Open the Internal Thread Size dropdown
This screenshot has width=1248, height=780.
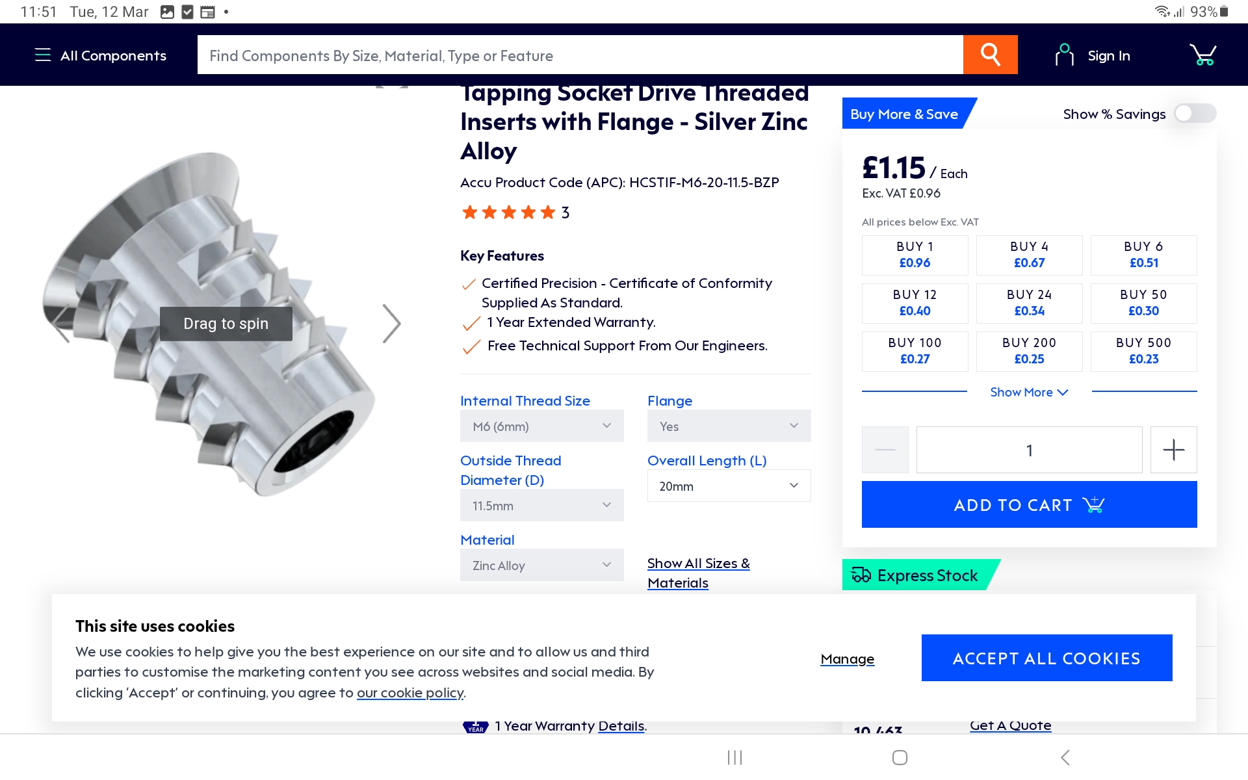click(x=541, y=426)
